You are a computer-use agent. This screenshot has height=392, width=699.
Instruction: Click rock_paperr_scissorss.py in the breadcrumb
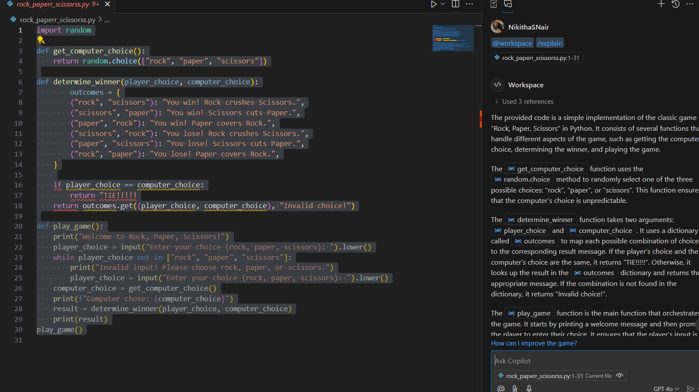pos(57,20)
